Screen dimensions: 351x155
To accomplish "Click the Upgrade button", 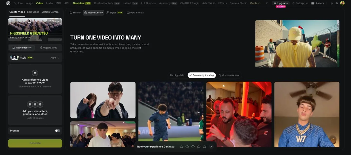I will click(x=281, y=3).
